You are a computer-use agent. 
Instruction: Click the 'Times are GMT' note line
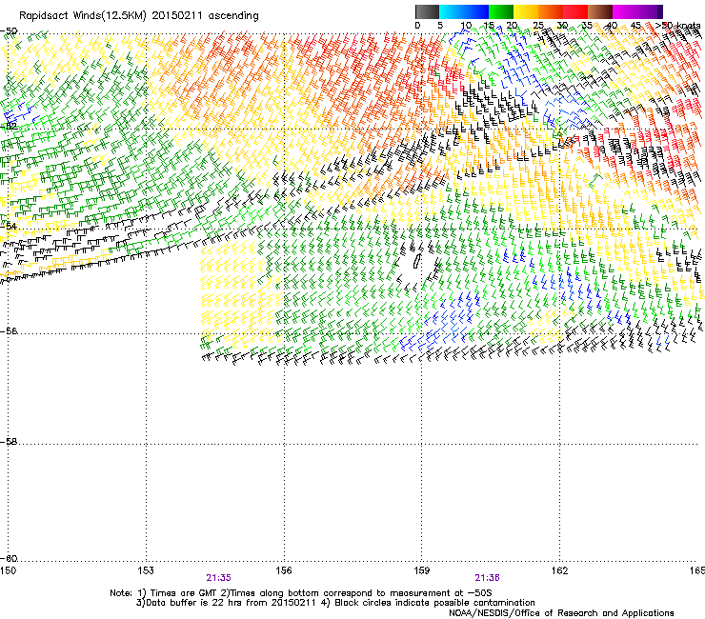301,593
